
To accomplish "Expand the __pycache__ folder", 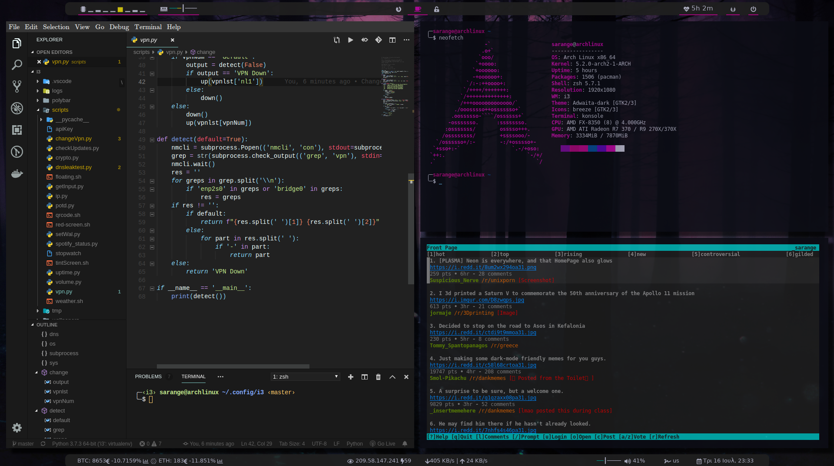I will coord(41,120).
